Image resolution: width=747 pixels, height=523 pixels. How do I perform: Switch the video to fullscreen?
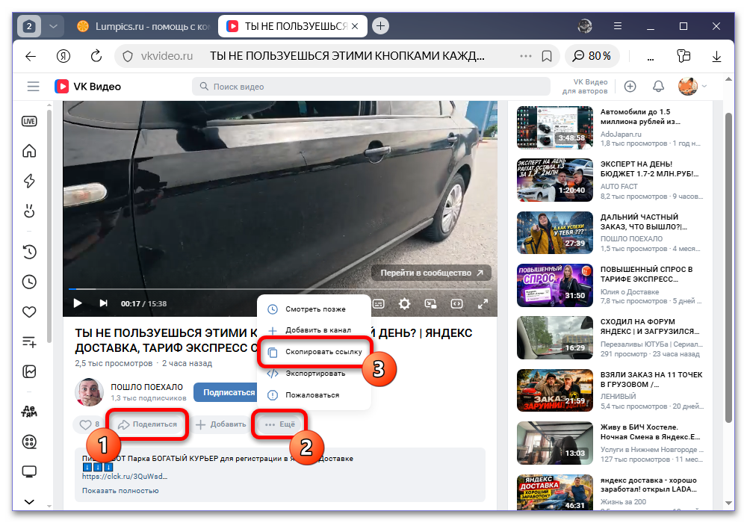coord(483,303)
